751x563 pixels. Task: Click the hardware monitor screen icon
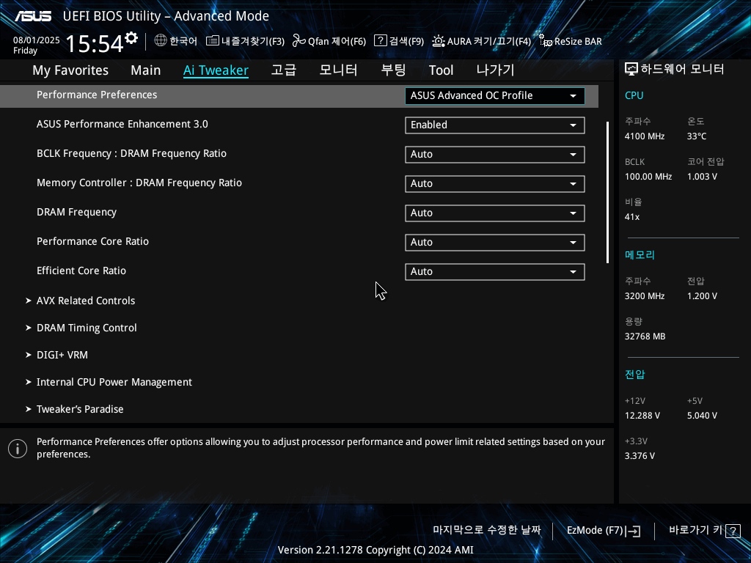pos(631,70)
